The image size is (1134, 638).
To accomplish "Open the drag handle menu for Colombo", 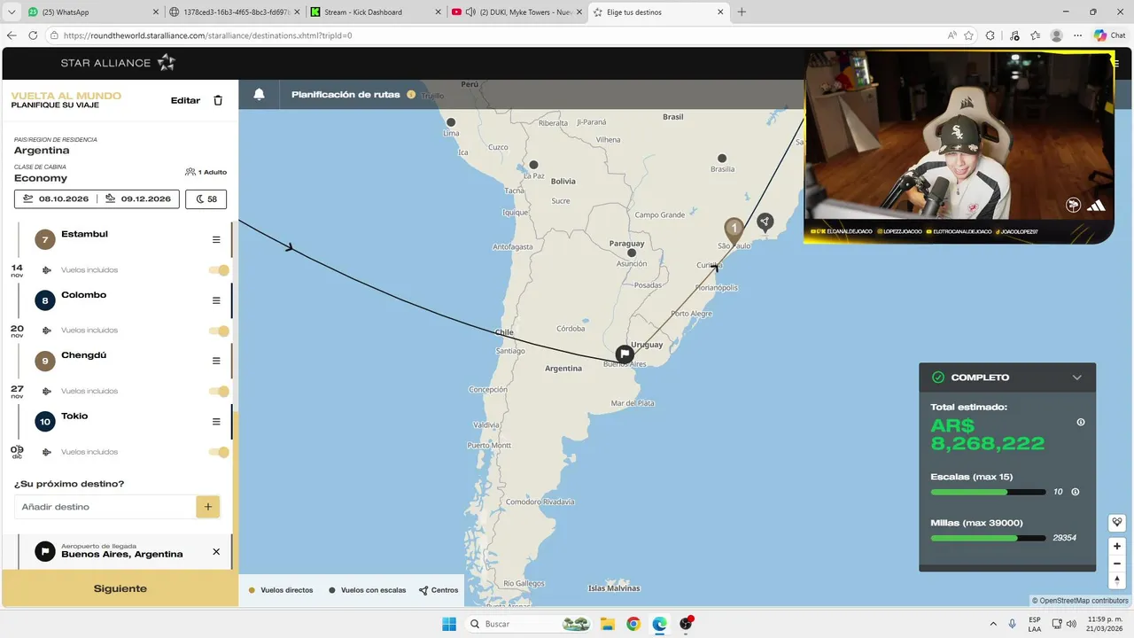I will (216, 300).
